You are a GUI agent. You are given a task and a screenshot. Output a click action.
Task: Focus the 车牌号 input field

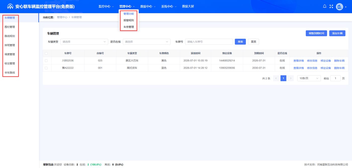pyautogui.click(x=209, y=42)
